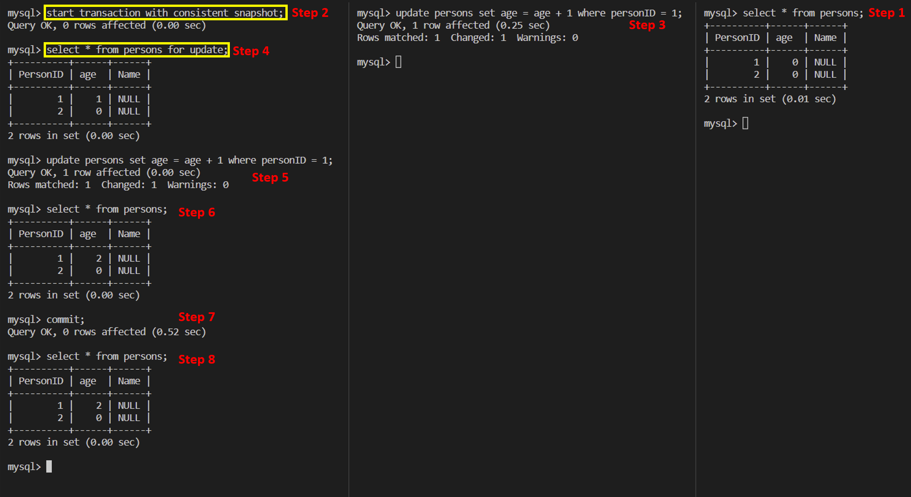Image resolution: width=911 pixels, height=497 pixels.
Task: Click the blinking cursor in left terminal prompt
Action: click(x=49, y=467)
